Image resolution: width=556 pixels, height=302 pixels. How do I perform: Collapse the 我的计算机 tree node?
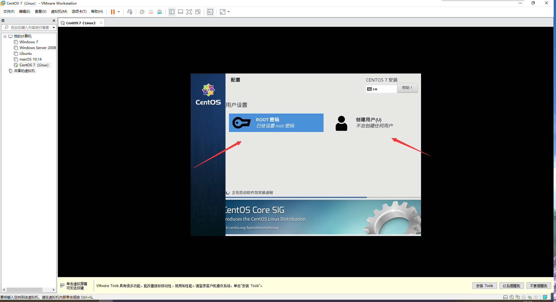pos(5,36)
